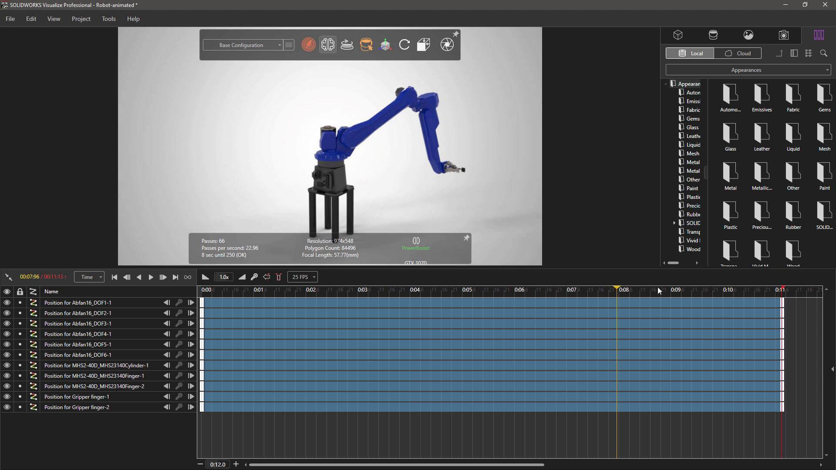
Task: Open the 25 FPS frame rate dropdown
Action: pyautogui.click(x=302, y=277)
